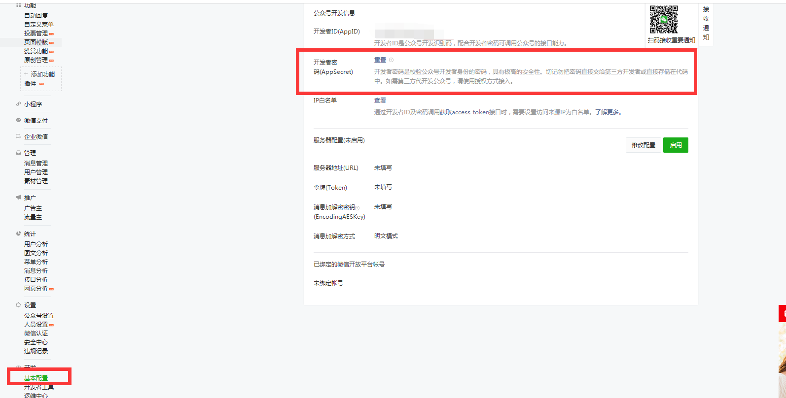Viewport: 786px width, 398px height.
Task: Open 安全中心
Action: pyautogui.click(x=36, y=342)
